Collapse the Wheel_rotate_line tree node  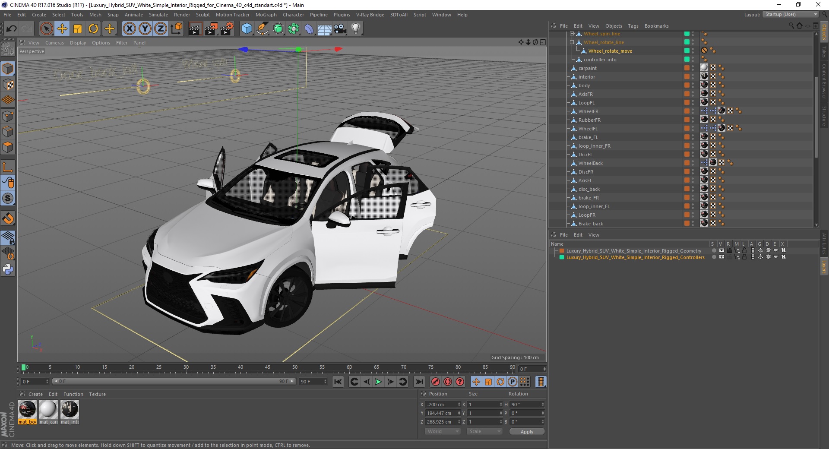click(572, 42)
